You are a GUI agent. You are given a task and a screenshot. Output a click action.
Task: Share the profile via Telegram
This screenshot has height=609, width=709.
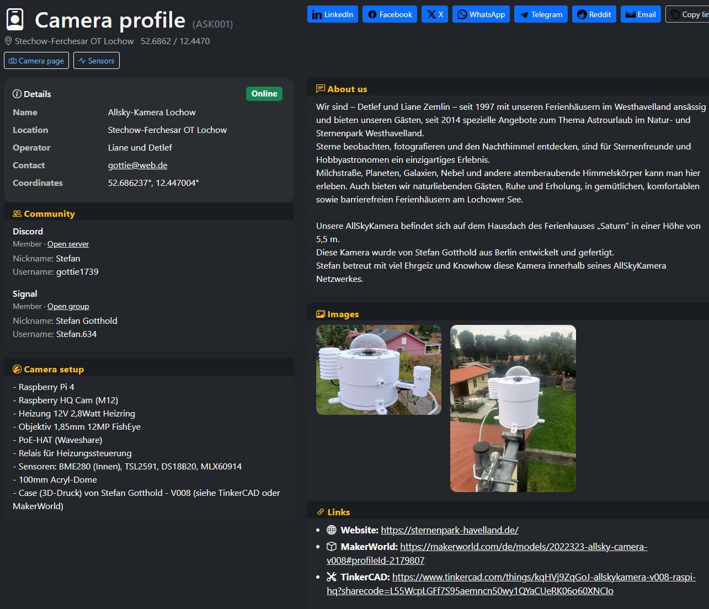[x=541, y=14]
